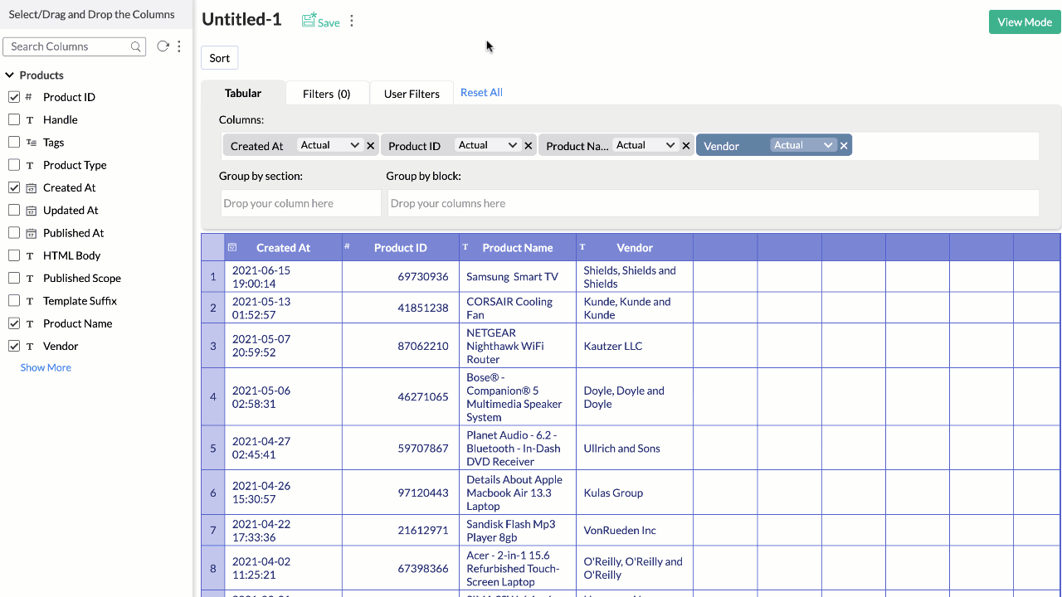Check the Published At column checkbox
The image size is (1062, 597).
14,233
